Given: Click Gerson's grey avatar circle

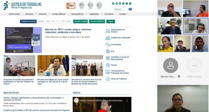Looking at the screenshot, I should 171,65.
